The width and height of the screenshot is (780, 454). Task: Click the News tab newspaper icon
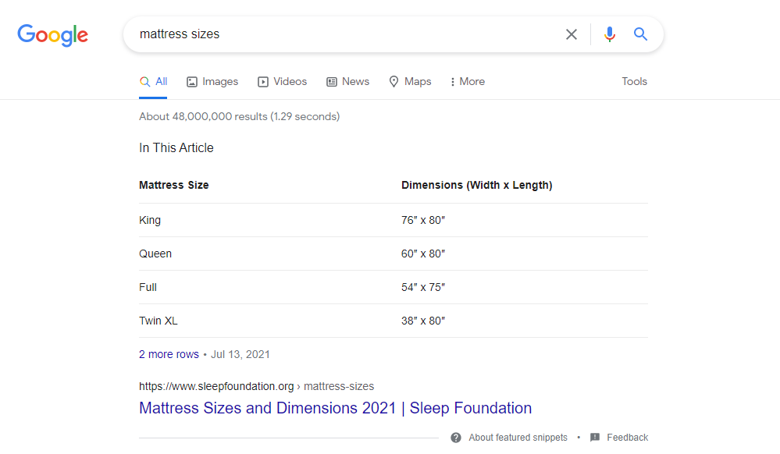click(x=332, y=82)
